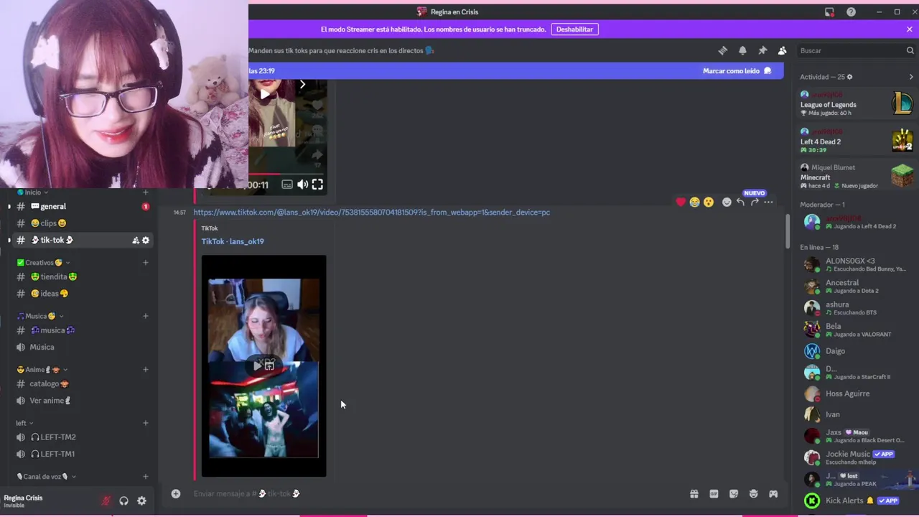Viewport: 919px width, 517px height.
Task: Toggle microphone mute in user panel
Action: [106, 500]
